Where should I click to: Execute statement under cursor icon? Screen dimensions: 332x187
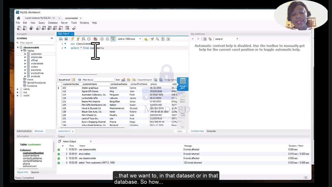[x=78, y=39]
